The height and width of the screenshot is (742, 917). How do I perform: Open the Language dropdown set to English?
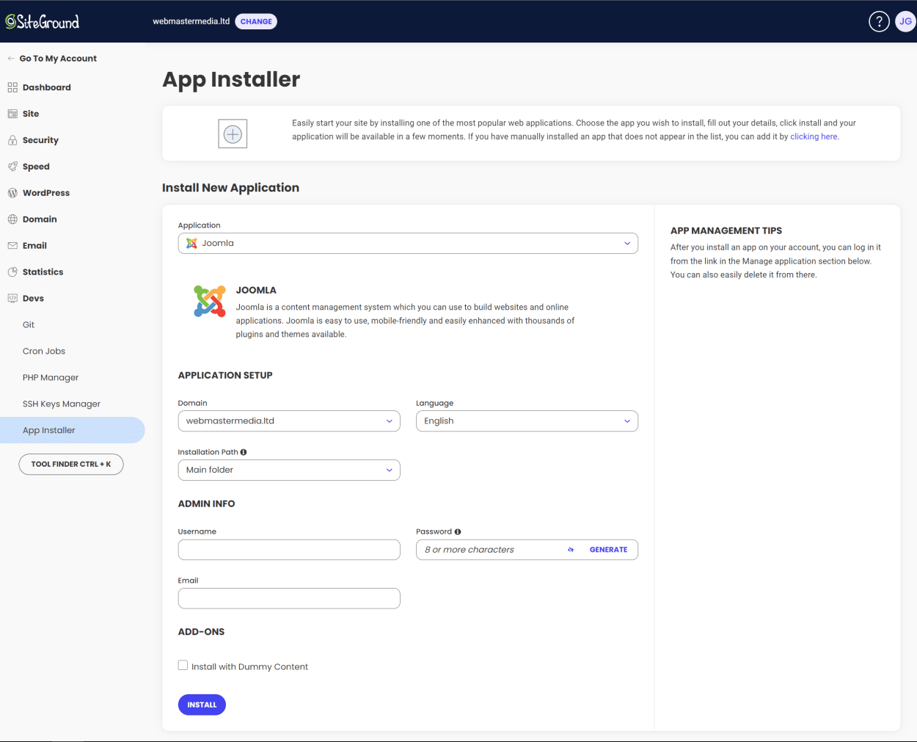[527, 421]
